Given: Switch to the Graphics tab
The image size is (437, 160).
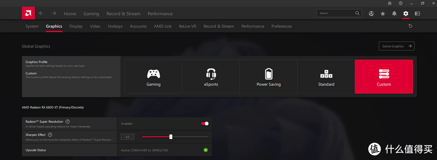Looking at the screenshot, I should tap(54, 26).
